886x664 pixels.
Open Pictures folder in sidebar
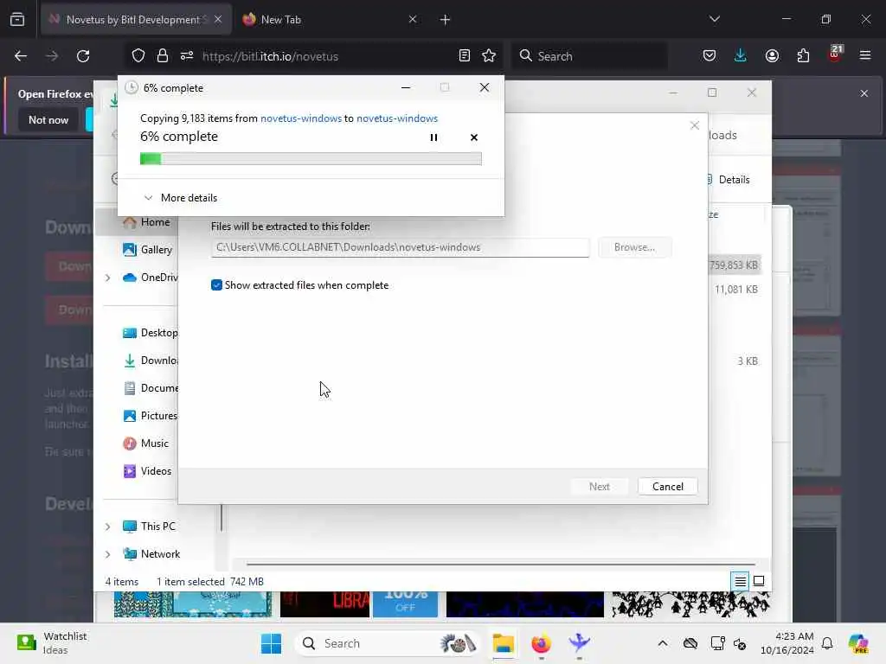click(x=150, y=416)
